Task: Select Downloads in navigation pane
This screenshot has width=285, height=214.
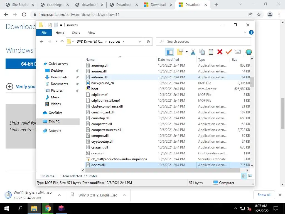Action: click(x=59, y=77)
